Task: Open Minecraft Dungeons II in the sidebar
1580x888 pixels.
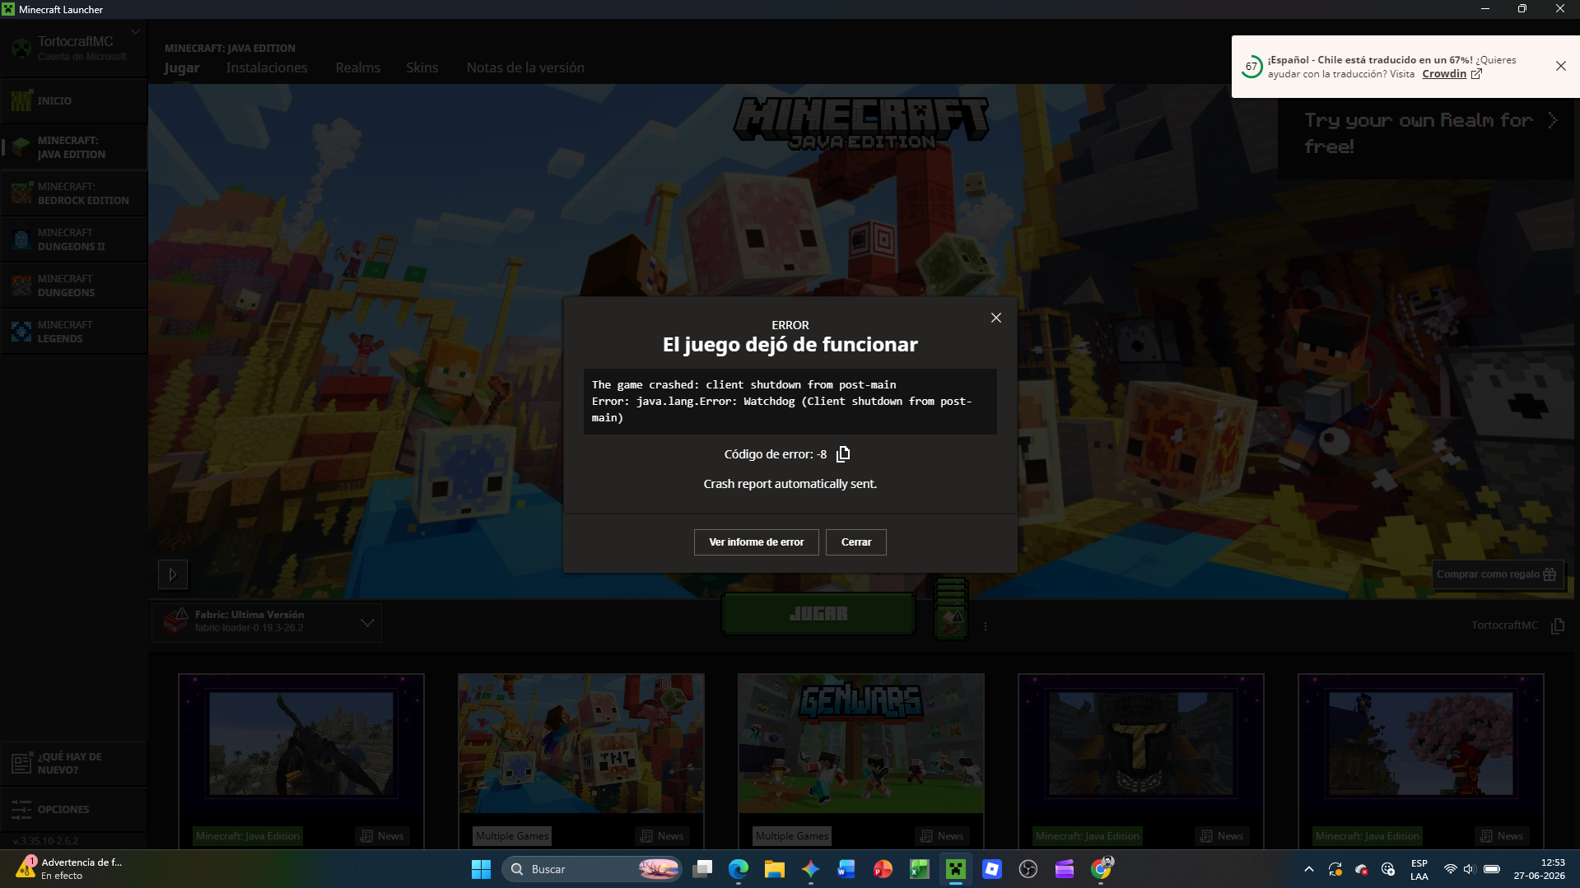Action: click(74, 239)
